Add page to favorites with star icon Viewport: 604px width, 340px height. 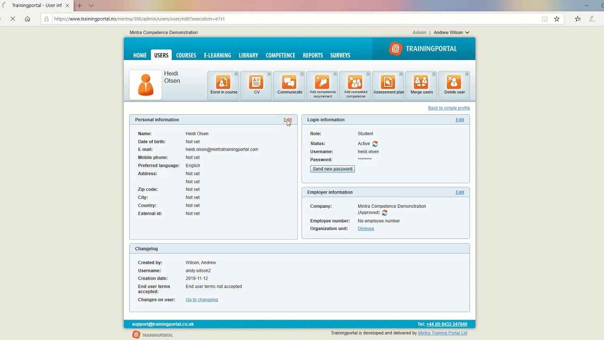point(557,19)
